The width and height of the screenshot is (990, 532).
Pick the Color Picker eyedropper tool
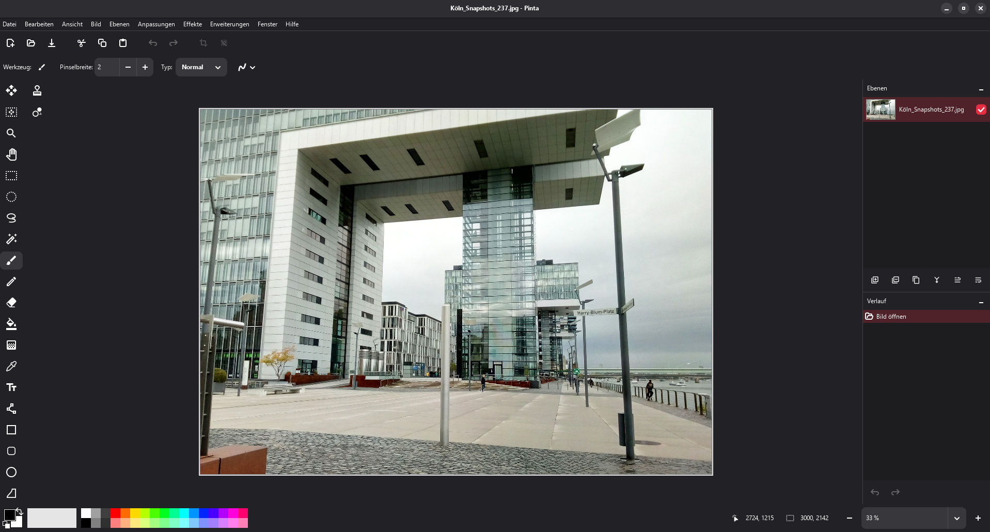click(11, 366)
